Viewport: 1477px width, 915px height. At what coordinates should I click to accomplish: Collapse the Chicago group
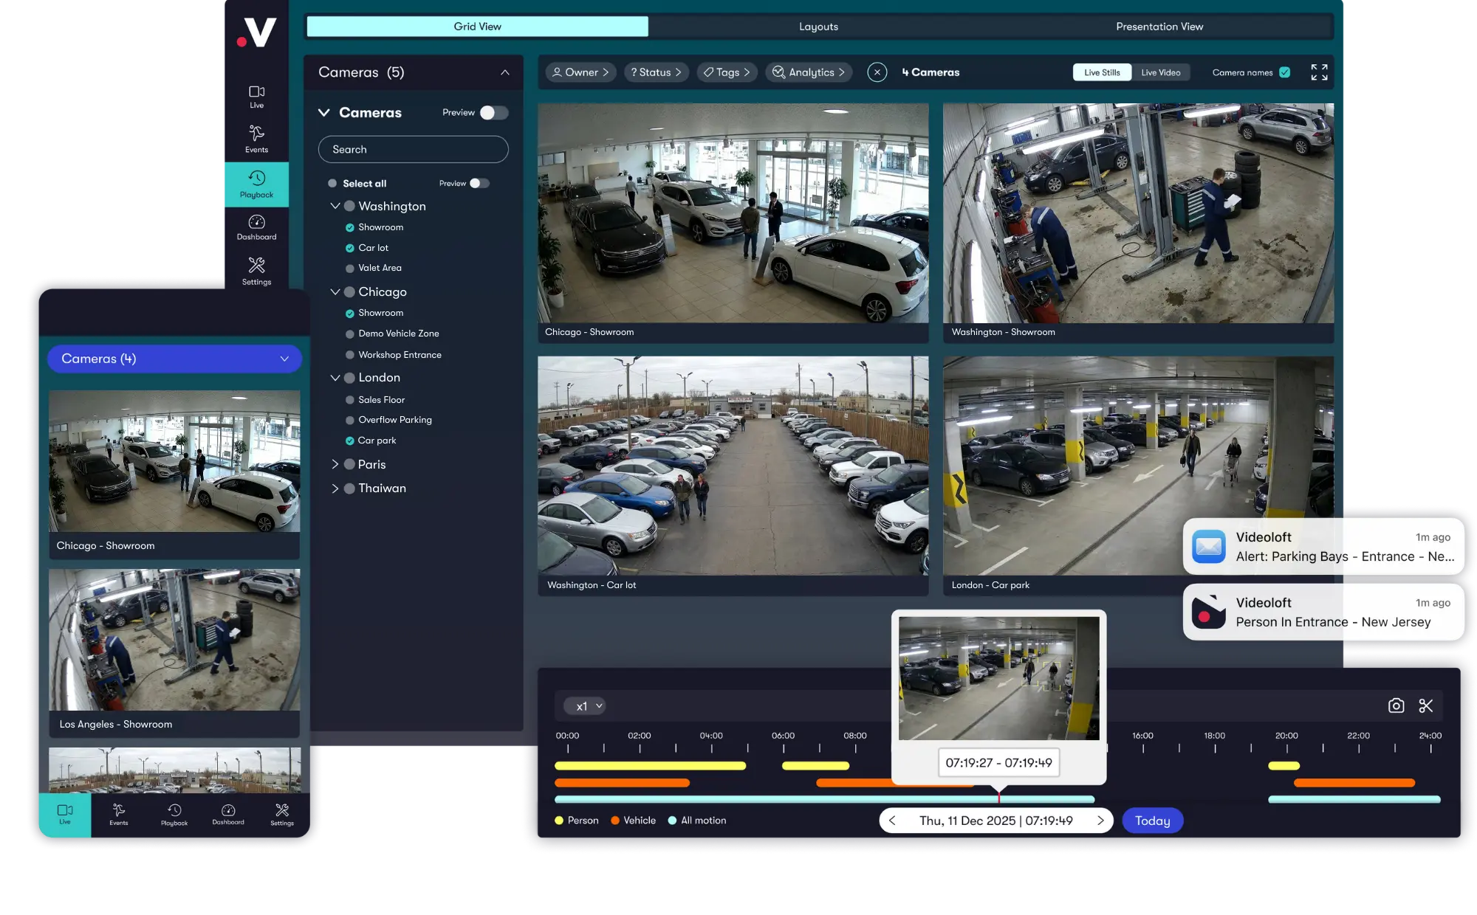click(x=335, y=291)
